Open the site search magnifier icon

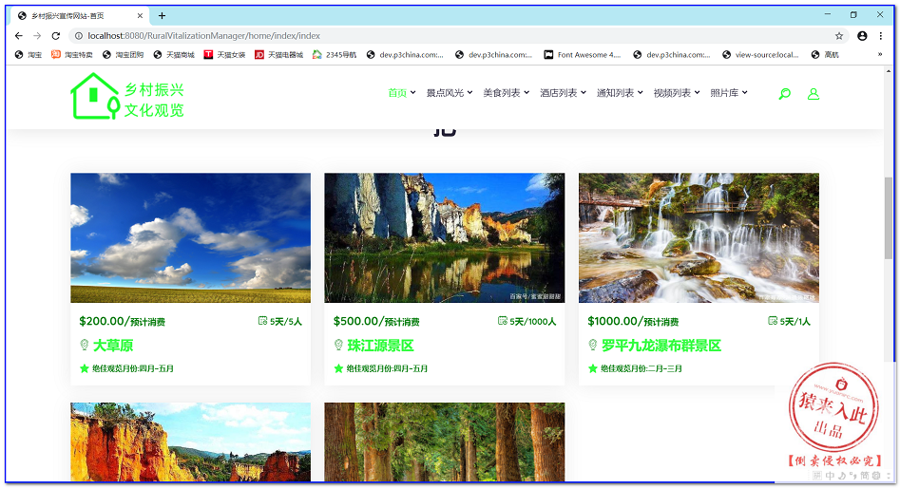click(x=785, y=93)
